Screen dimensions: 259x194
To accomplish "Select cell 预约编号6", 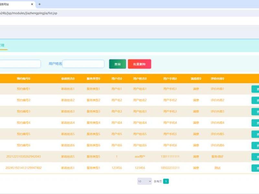I will click(23, 145).
